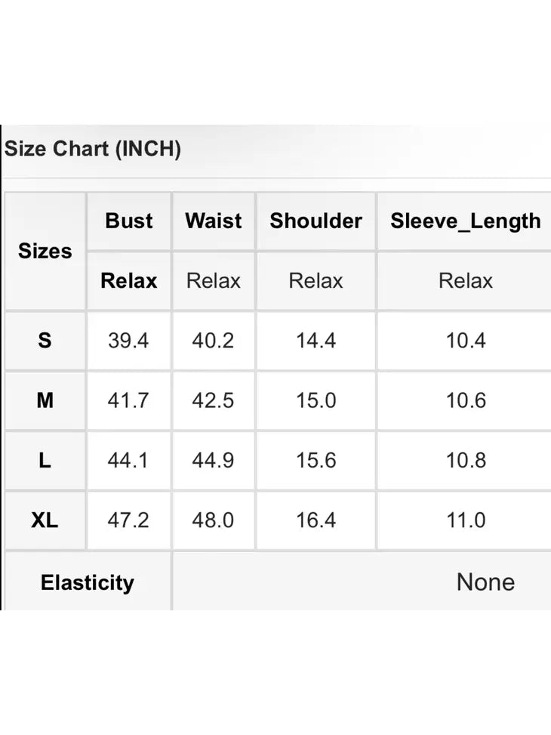Image resolution: width=551 pixels, height=735 pixels.
Task: Click the 42.5 waist value for M
Action: [x=213, y=400]
